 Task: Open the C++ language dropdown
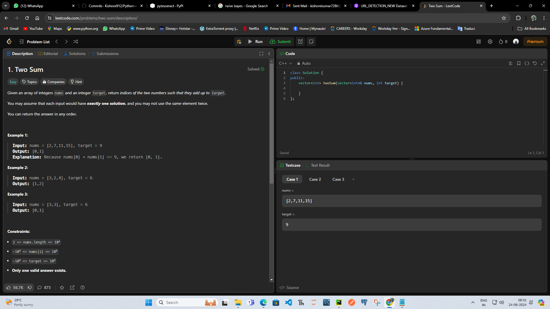pos(285,63)
